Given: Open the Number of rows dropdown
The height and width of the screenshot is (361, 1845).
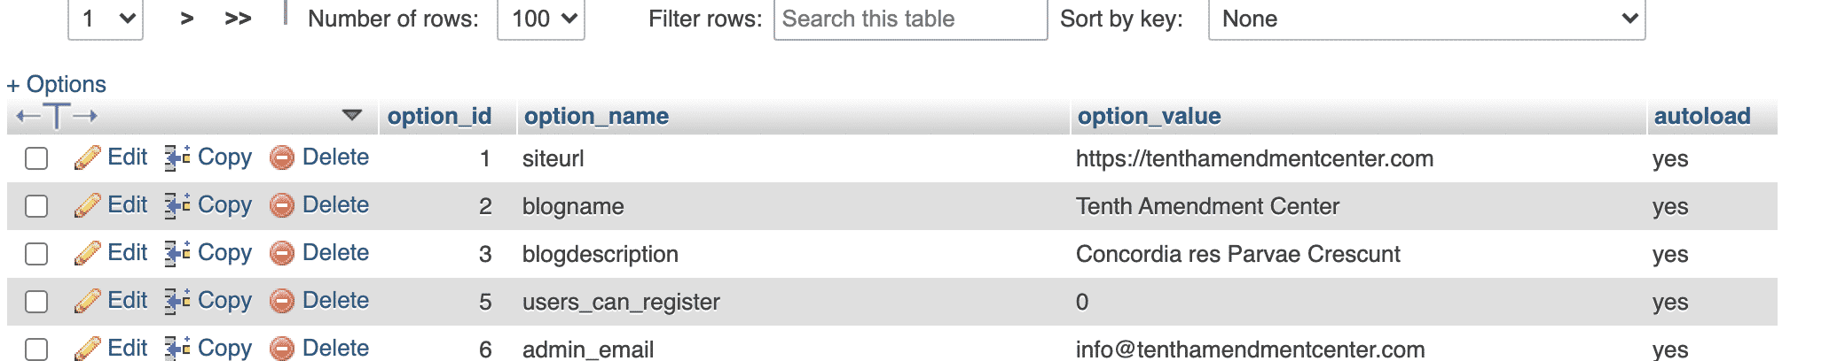Looking at the screenshot, I should [x=541, y=19].
